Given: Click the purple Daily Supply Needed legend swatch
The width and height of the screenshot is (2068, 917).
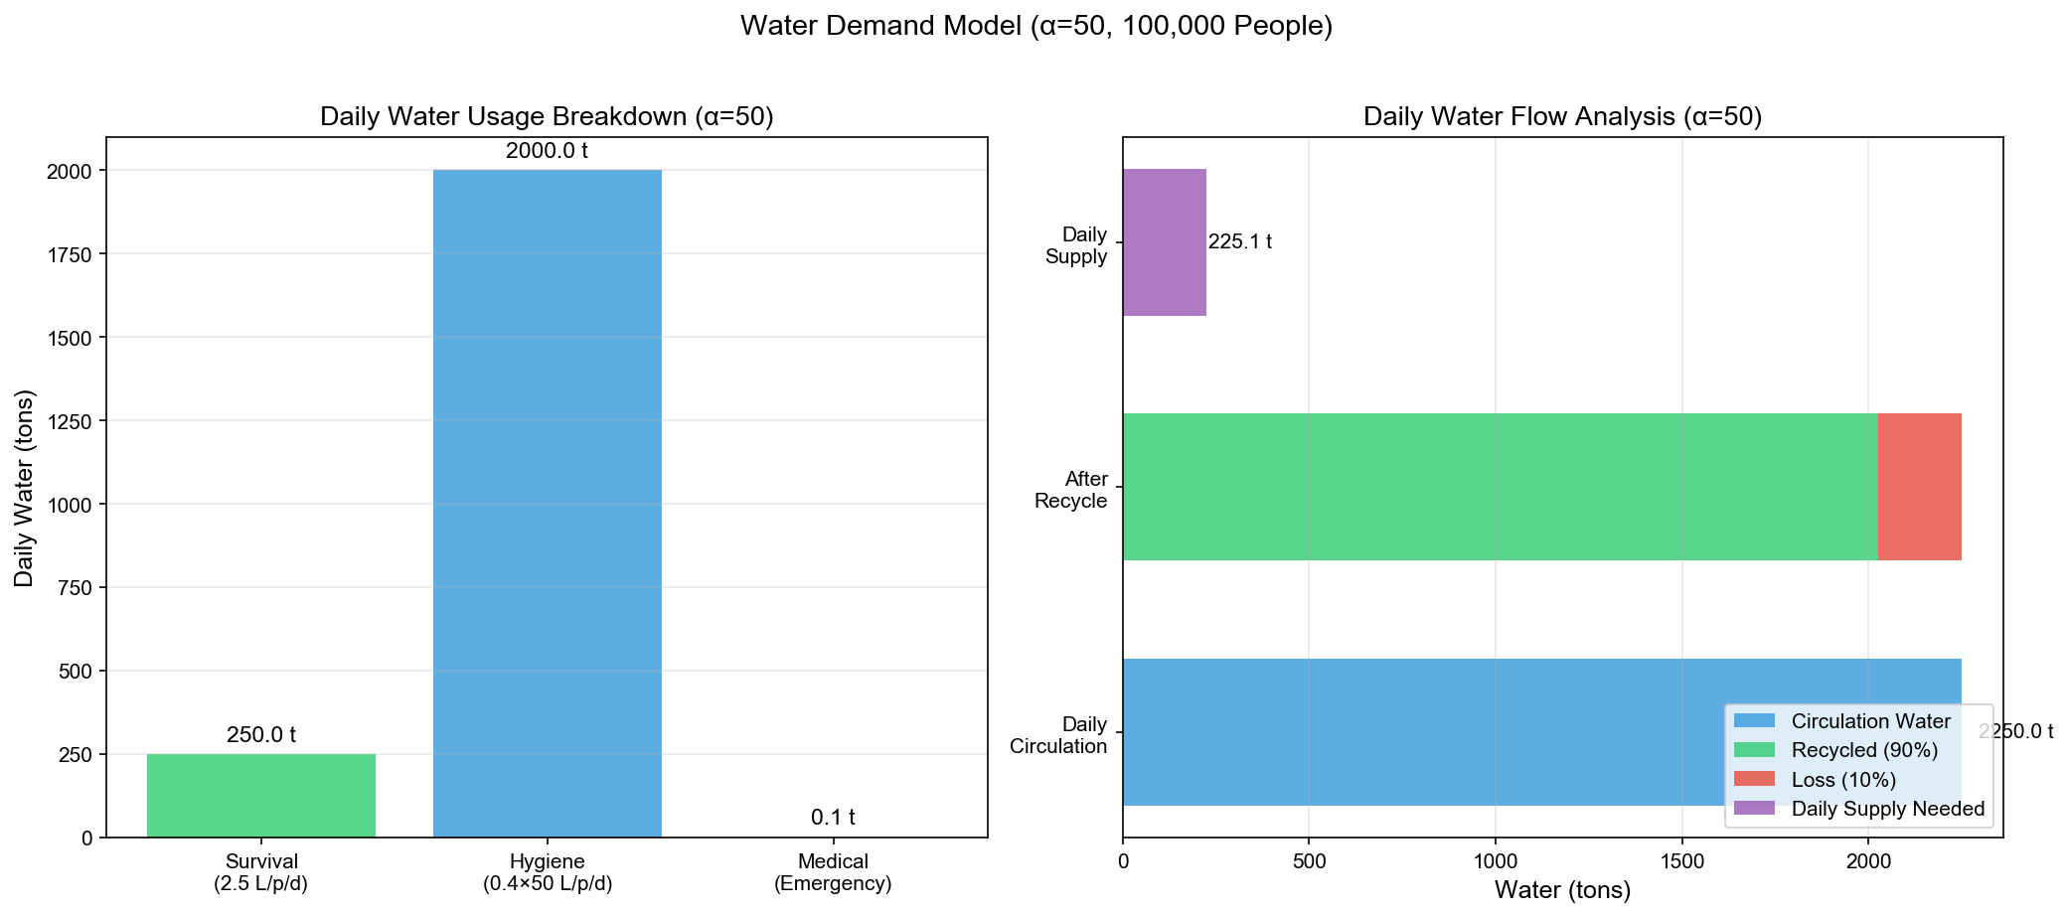Looking at the screenshot, I should coord(1755,809).
